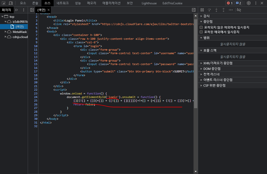Enable 포착된 예외에서 일시중지 checkbox

tap(201, 32)
